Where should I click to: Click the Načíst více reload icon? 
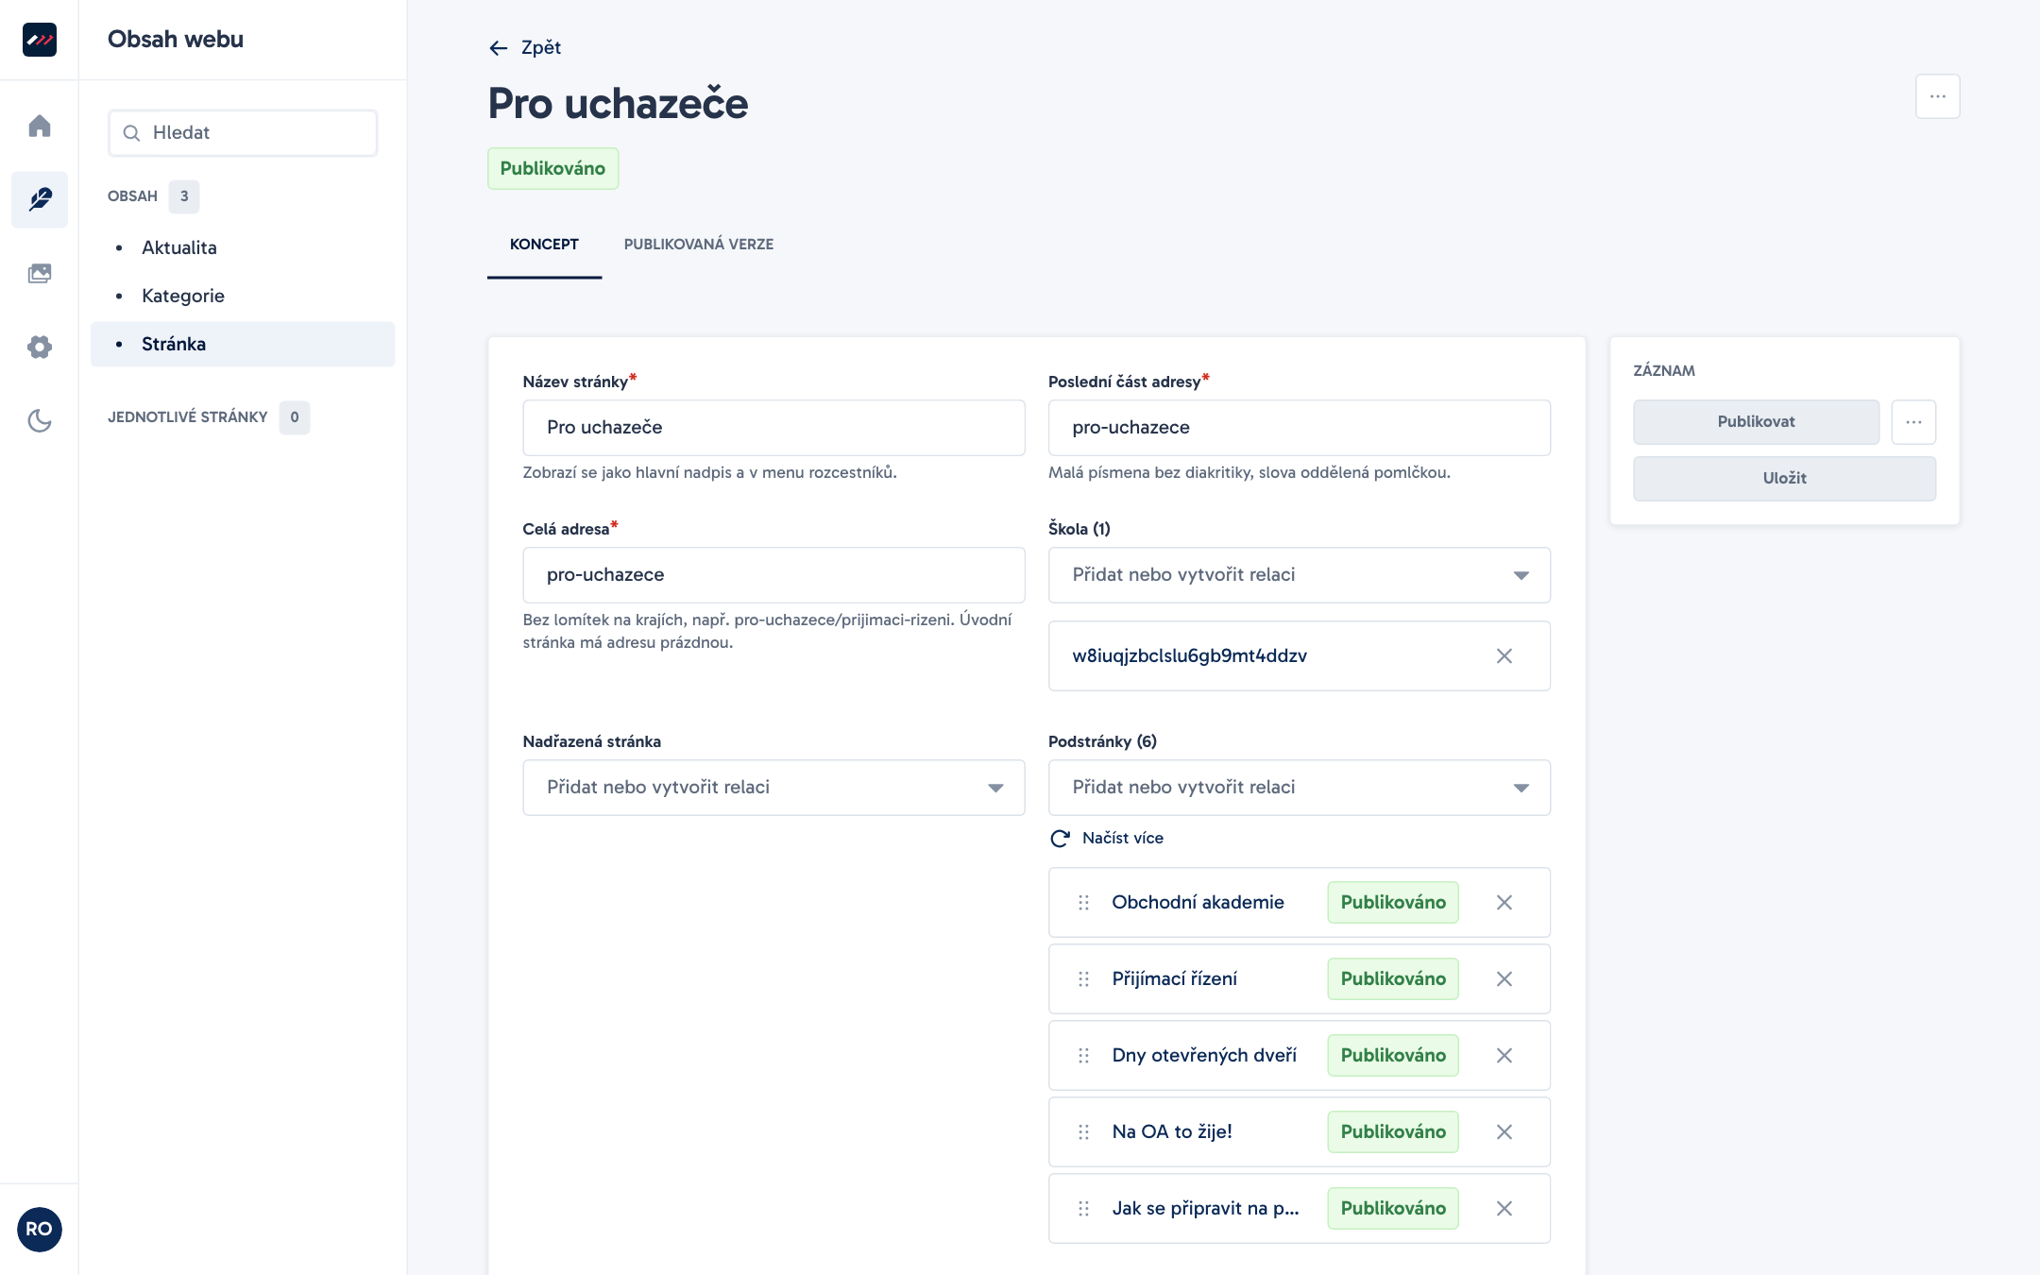click(1061, 838)
